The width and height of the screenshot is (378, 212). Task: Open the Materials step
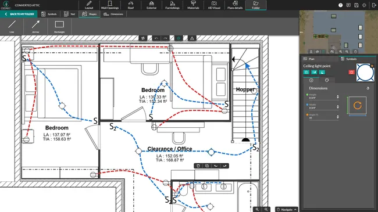point(193,5)
